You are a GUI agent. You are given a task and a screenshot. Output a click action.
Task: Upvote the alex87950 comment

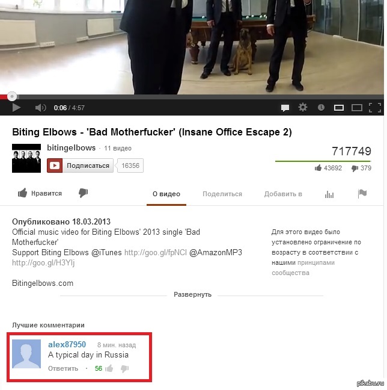[109, 368]
